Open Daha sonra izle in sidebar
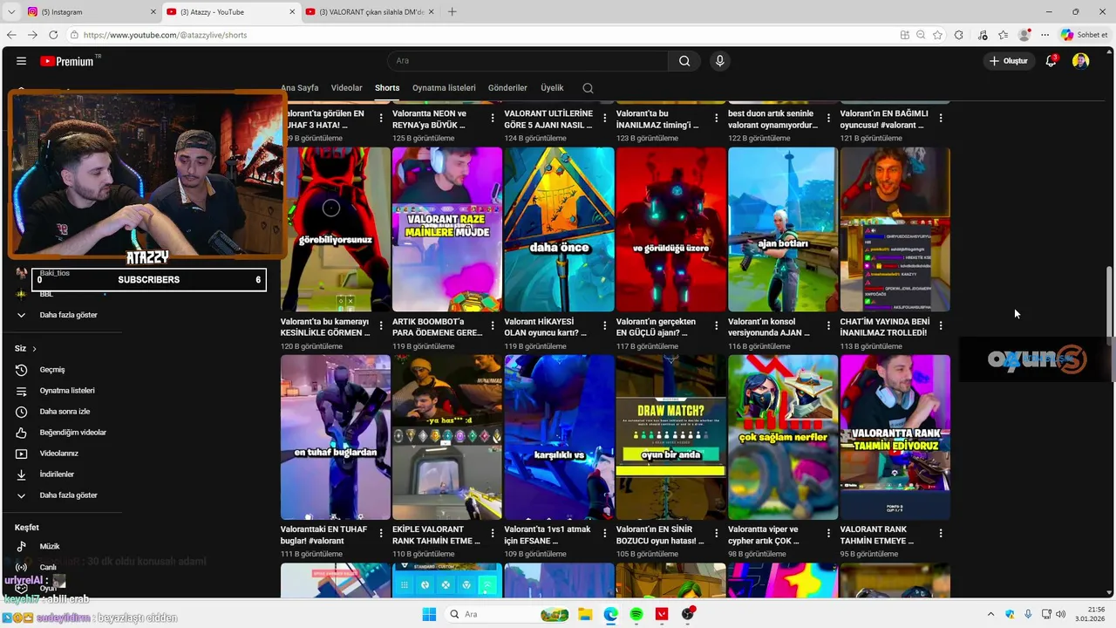The image size is (1116, 628). click(x=65, y=412)
